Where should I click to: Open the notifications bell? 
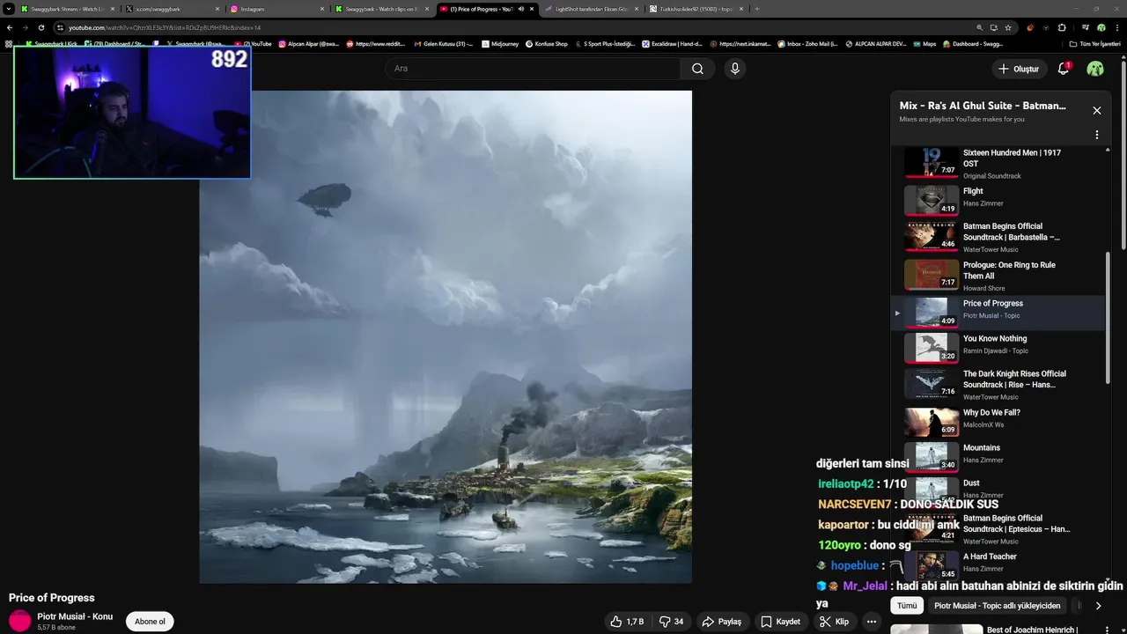click(x=1064, y=69)
